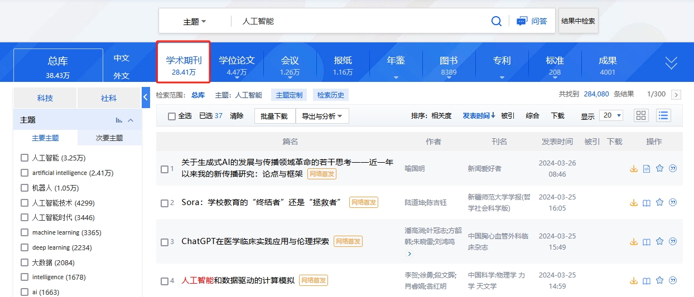Favorite the Sora article with star
This screenshot has width=694, height=297.
(659, 203)
